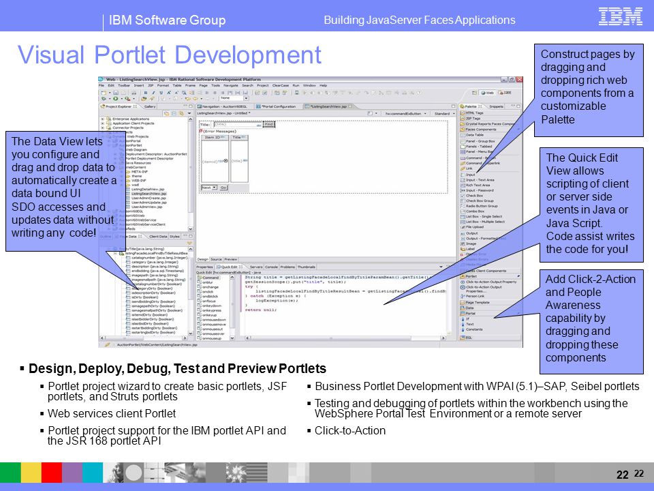
Task: Select Rich Text Area palette item
Action: 476,185
